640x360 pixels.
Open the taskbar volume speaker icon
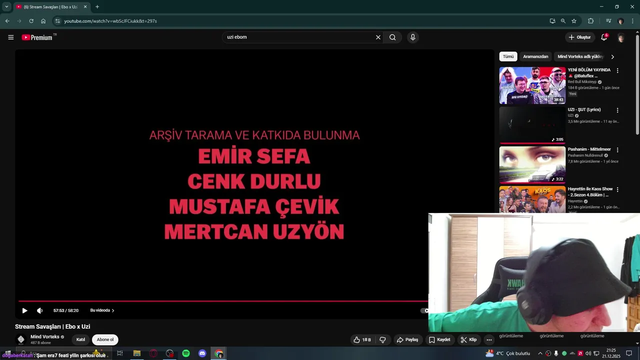(x=588, y=353)
